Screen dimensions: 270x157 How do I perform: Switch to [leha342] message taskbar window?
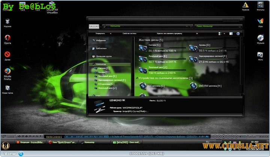(127, 142)
